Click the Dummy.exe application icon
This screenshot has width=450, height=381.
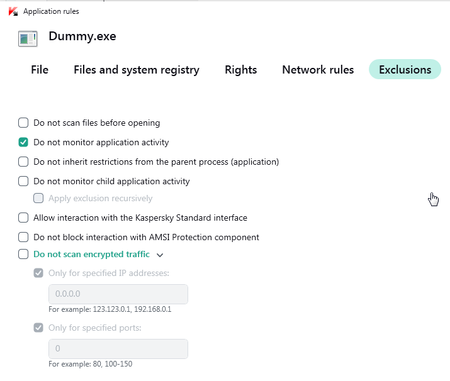tap(28, 38)
